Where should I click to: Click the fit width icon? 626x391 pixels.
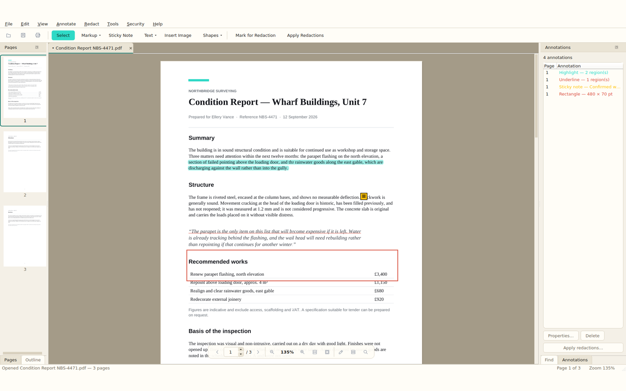[x=315, y=352]
